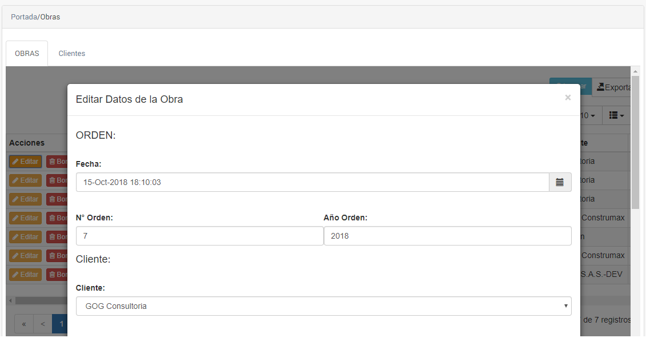Click into the Fecha date field

pyautogui.click(x=312, y=182)
